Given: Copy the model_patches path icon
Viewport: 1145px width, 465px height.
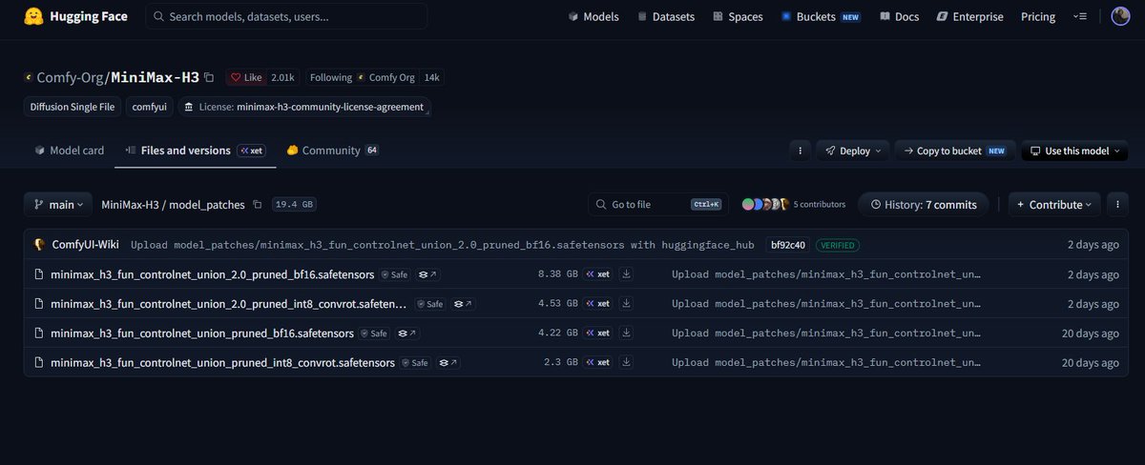Looking at the screenshot, I should point(258,205).
